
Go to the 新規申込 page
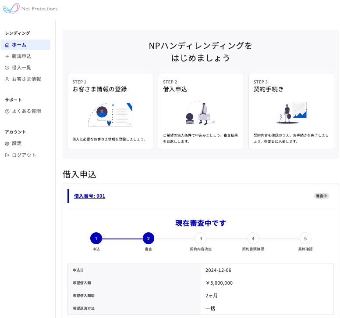[x=21, y=56]
